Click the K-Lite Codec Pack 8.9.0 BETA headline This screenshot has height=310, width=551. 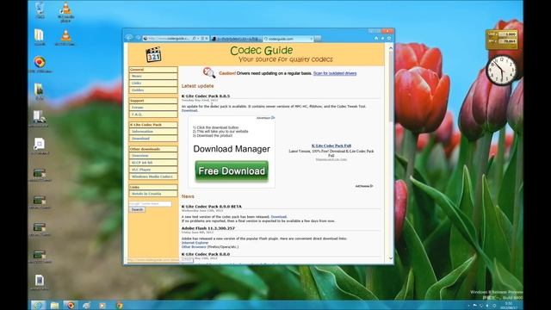point(212,207)
